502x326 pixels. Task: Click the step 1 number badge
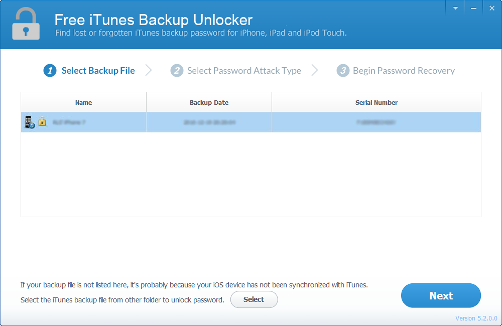pos(50,71)
